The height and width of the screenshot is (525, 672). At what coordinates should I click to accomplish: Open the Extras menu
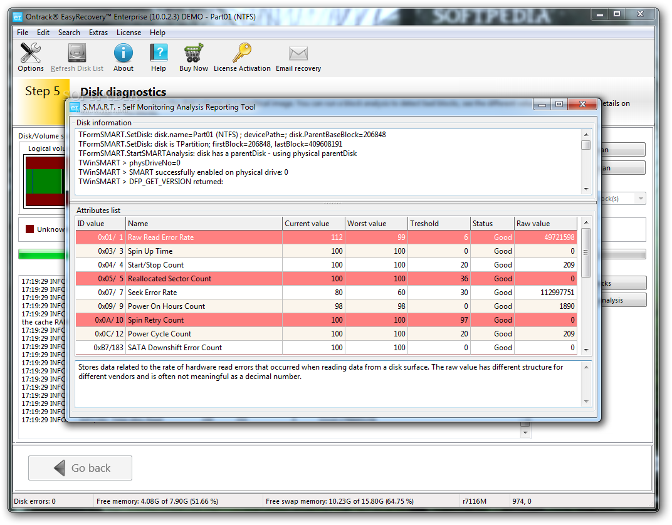[98, 33]
